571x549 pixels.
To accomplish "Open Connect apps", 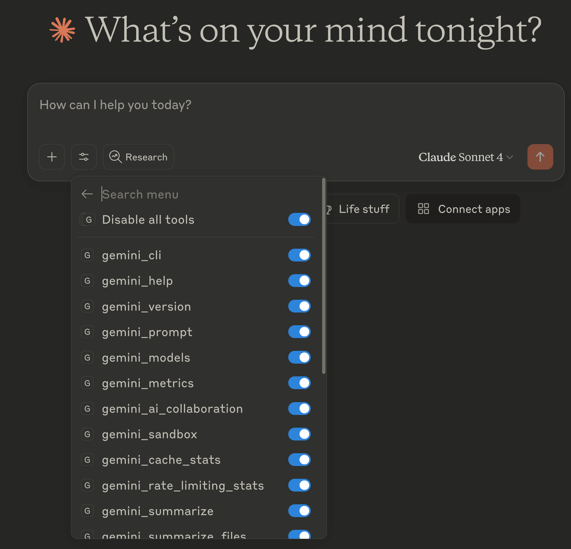I will pos(463,209).
